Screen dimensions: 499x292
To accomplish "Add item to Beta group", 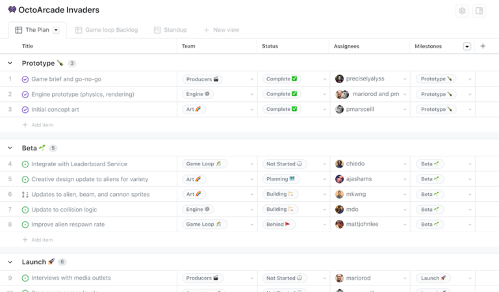I will pos(38,240).
